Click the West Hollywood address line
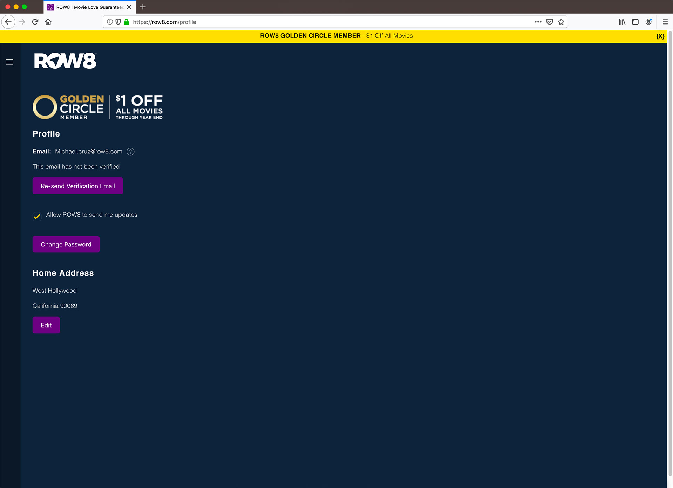Viewport: 673px width, 488px height. pos(54,291)
